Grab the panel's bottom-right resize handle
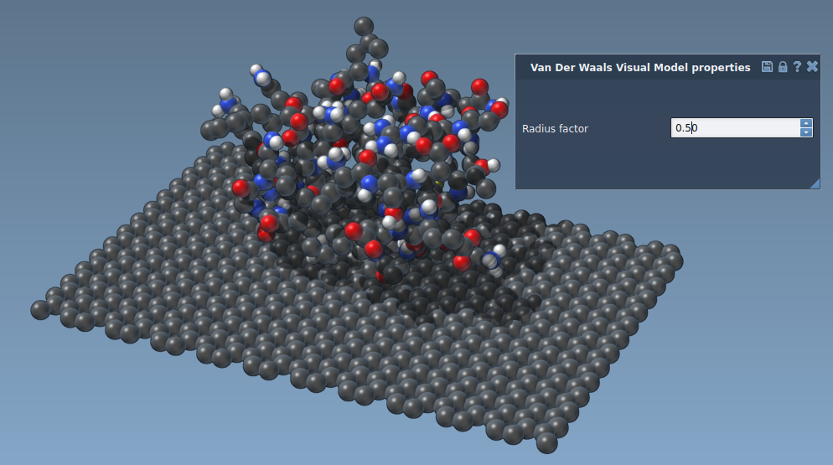Viewport: 833px width, 465px height. click(x=814, y=183)
